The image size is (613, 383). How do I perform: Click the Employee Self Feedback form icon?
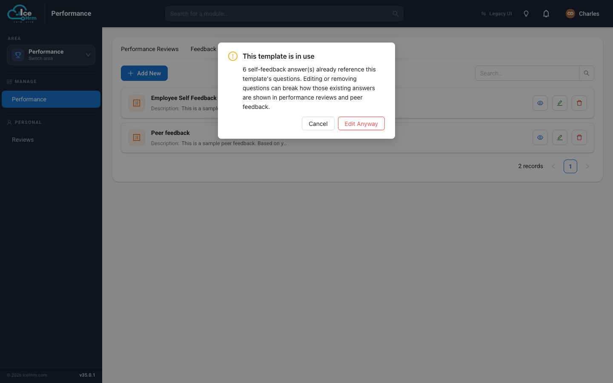[137, 103]
